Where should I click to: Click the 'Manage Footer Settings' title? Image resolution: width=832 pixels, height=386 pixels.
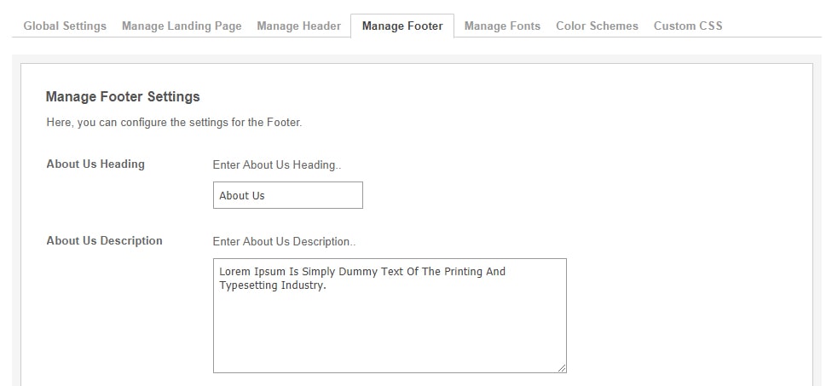(x=123, y=96)
